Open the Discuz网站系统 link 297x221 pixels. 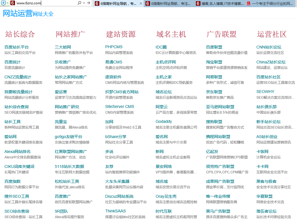coord(119,196)
